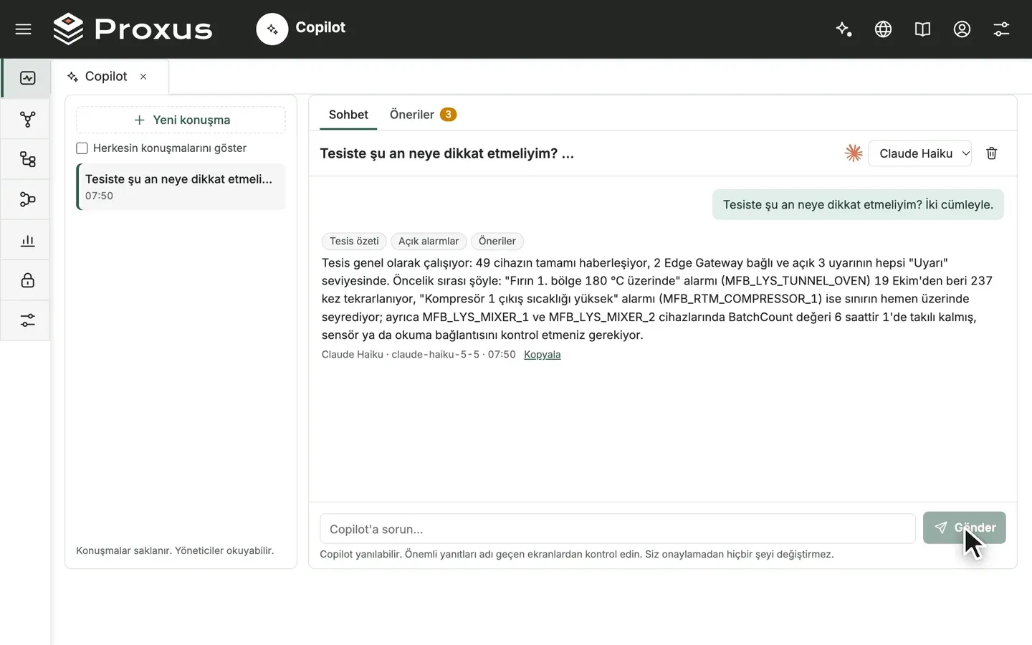
Task: Click the conversation title Tesiste şu an neye dikkat etmeliyim? ...
Action: coord(446,153)
